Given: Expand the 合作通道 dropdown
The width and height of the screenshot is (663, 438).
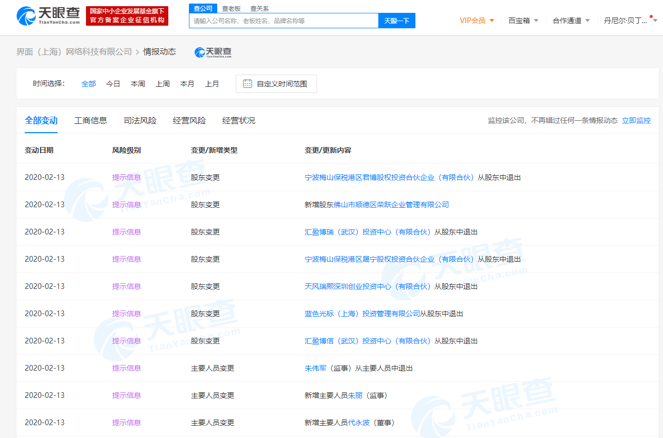Looking at the screenshot, I should [567, 20].
